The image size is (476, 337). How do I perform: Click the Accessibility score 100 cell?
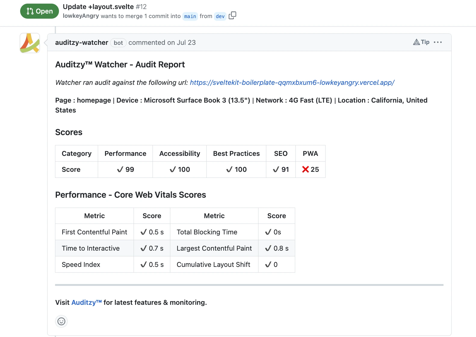tap(180, 169)
